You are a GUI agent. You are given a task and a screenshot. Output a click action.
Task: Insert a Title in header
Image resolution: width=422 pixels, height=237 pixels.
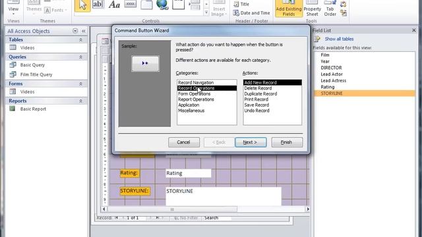click(241, 4)
